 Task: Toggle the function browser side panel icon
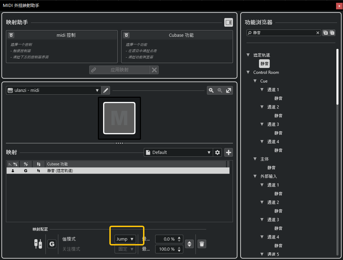(x=228, y=22)
